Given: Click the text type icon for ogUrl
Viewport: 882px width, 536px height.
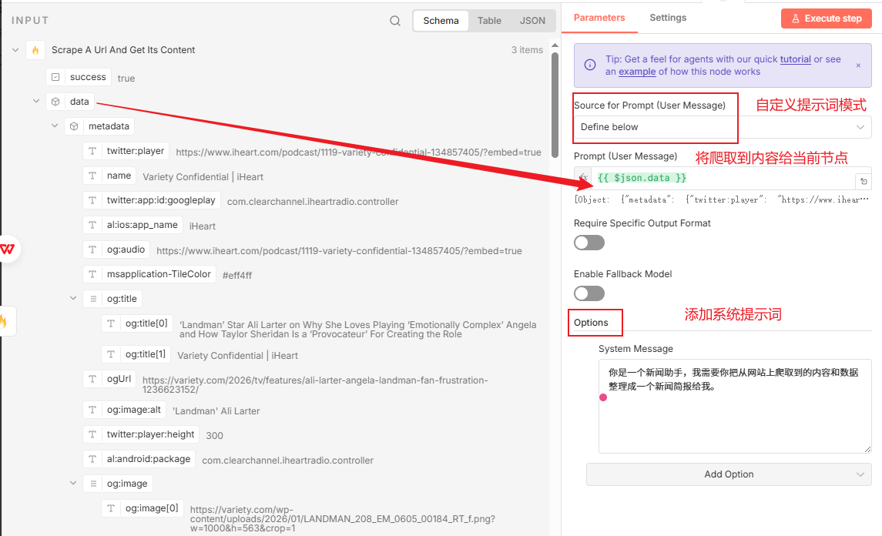Looking at the screenshot, I should (92, 379).
